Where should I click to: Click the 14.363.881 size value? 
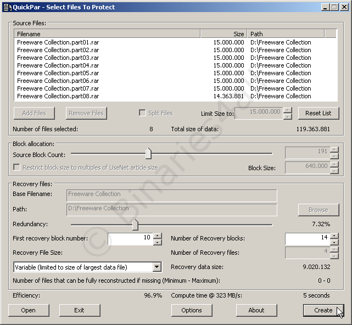point(228,96)
